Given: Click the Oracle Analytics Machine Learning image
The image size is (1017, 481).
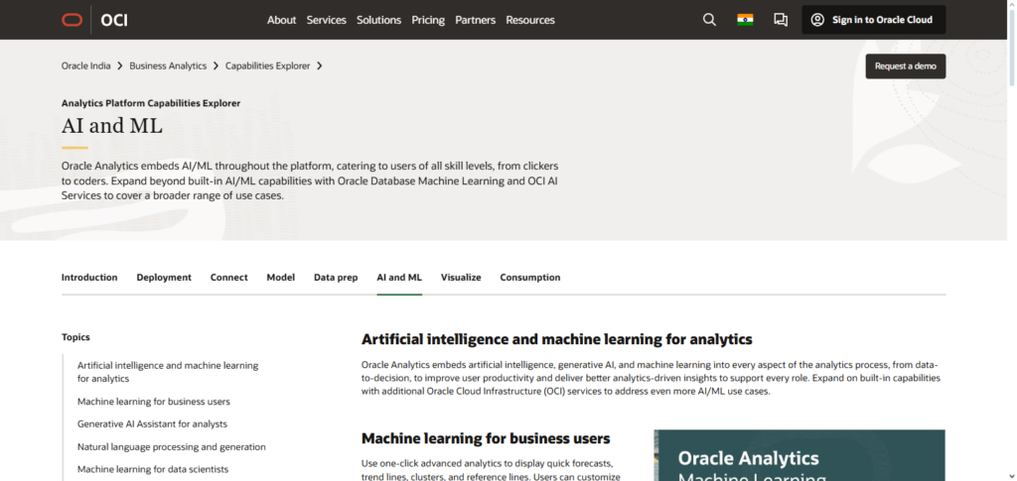Looking at the screenshot, I should pos(799,455).
